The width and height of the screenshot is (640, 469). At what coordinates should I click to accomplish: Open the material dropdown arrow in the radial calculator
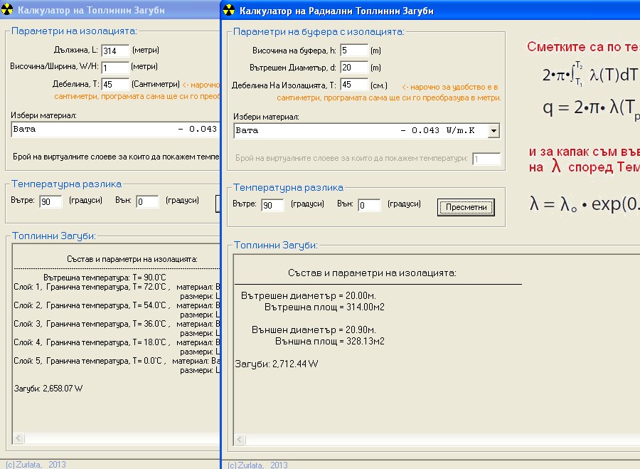point(494,130)
